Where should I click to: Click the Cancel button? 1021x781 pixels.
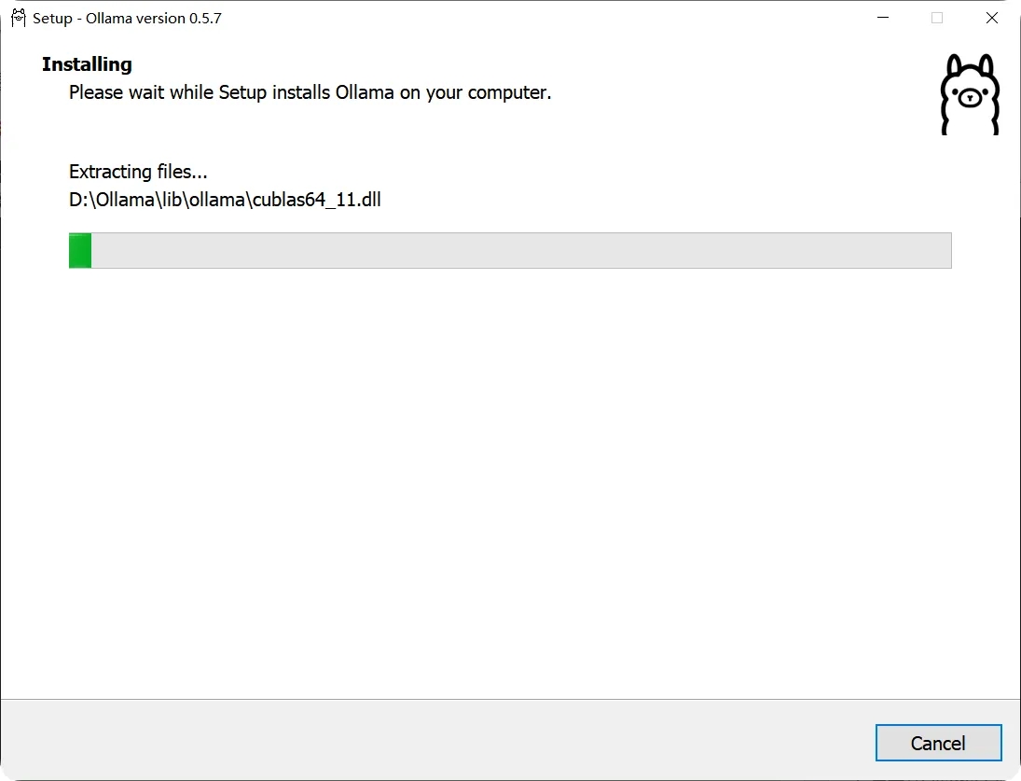938,743
